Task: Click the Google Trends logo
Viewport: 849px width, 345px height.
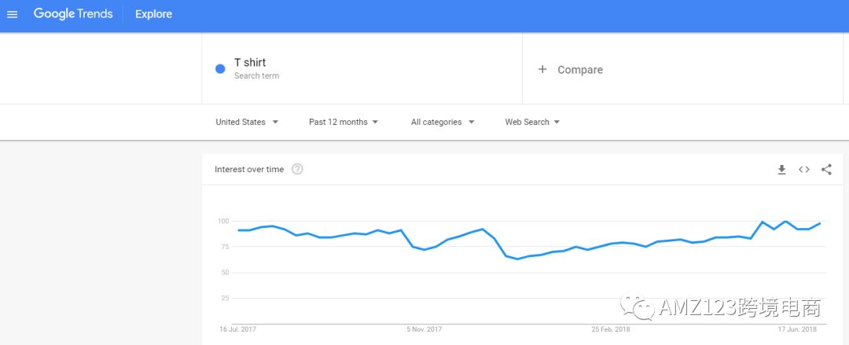Action: click(x=73, y=14)
